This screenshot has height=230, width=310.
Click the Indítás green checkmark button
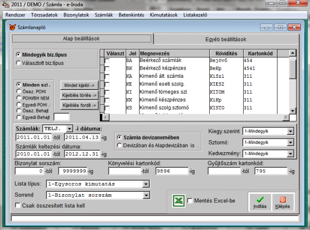[260, 201]
